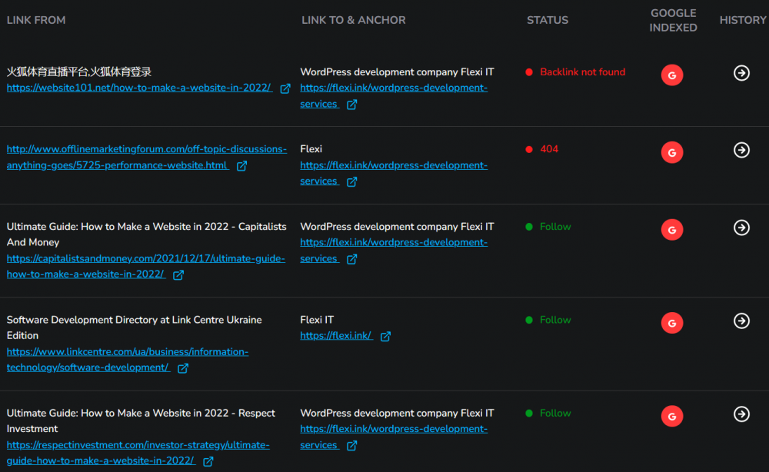Open external icon next to flexi.ink/ target link

coord(385,336)
